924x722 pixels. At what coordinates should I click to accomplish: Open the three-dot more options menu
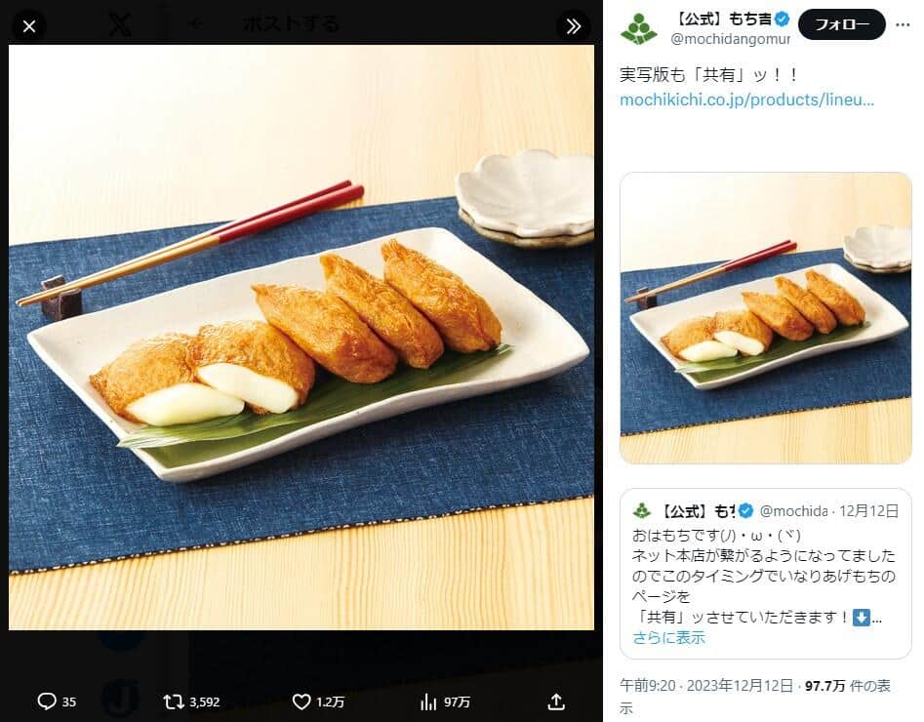(903, 24)
